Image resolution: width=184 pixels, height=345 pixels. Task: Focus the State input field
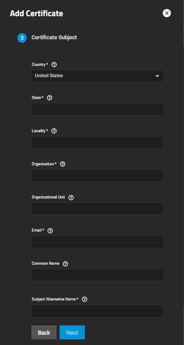pyautogui.click(x=97, y=109)
